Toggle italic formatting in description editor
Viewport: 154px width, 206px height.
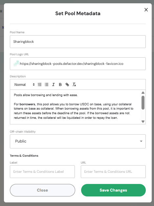coord(53,85)
